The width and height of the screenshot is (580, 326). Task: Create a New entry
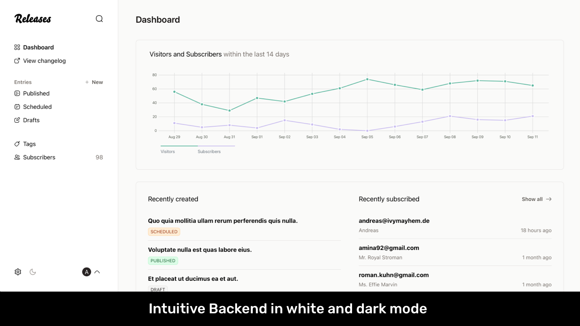(x=94, y=82)
